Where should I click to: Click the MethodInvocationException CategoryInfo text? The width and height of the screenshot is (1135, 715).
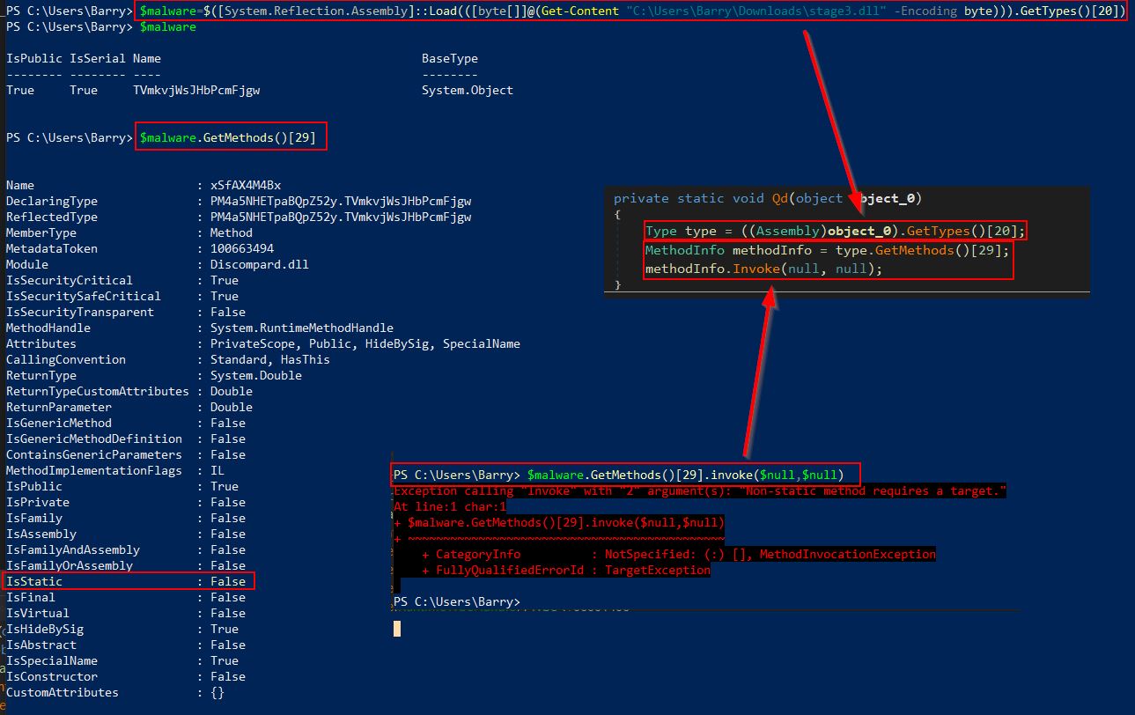847,554
